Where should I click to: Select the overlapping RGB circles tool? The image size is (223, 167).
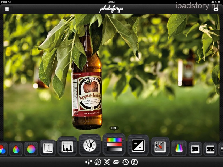coord(2,149)
